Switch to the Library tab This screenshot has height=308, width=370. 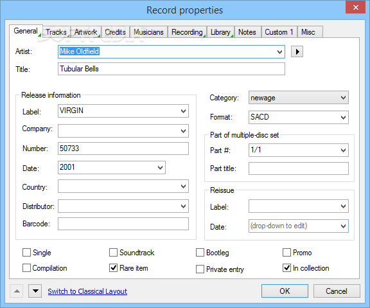pyautogui.click(x=220, y=32)
